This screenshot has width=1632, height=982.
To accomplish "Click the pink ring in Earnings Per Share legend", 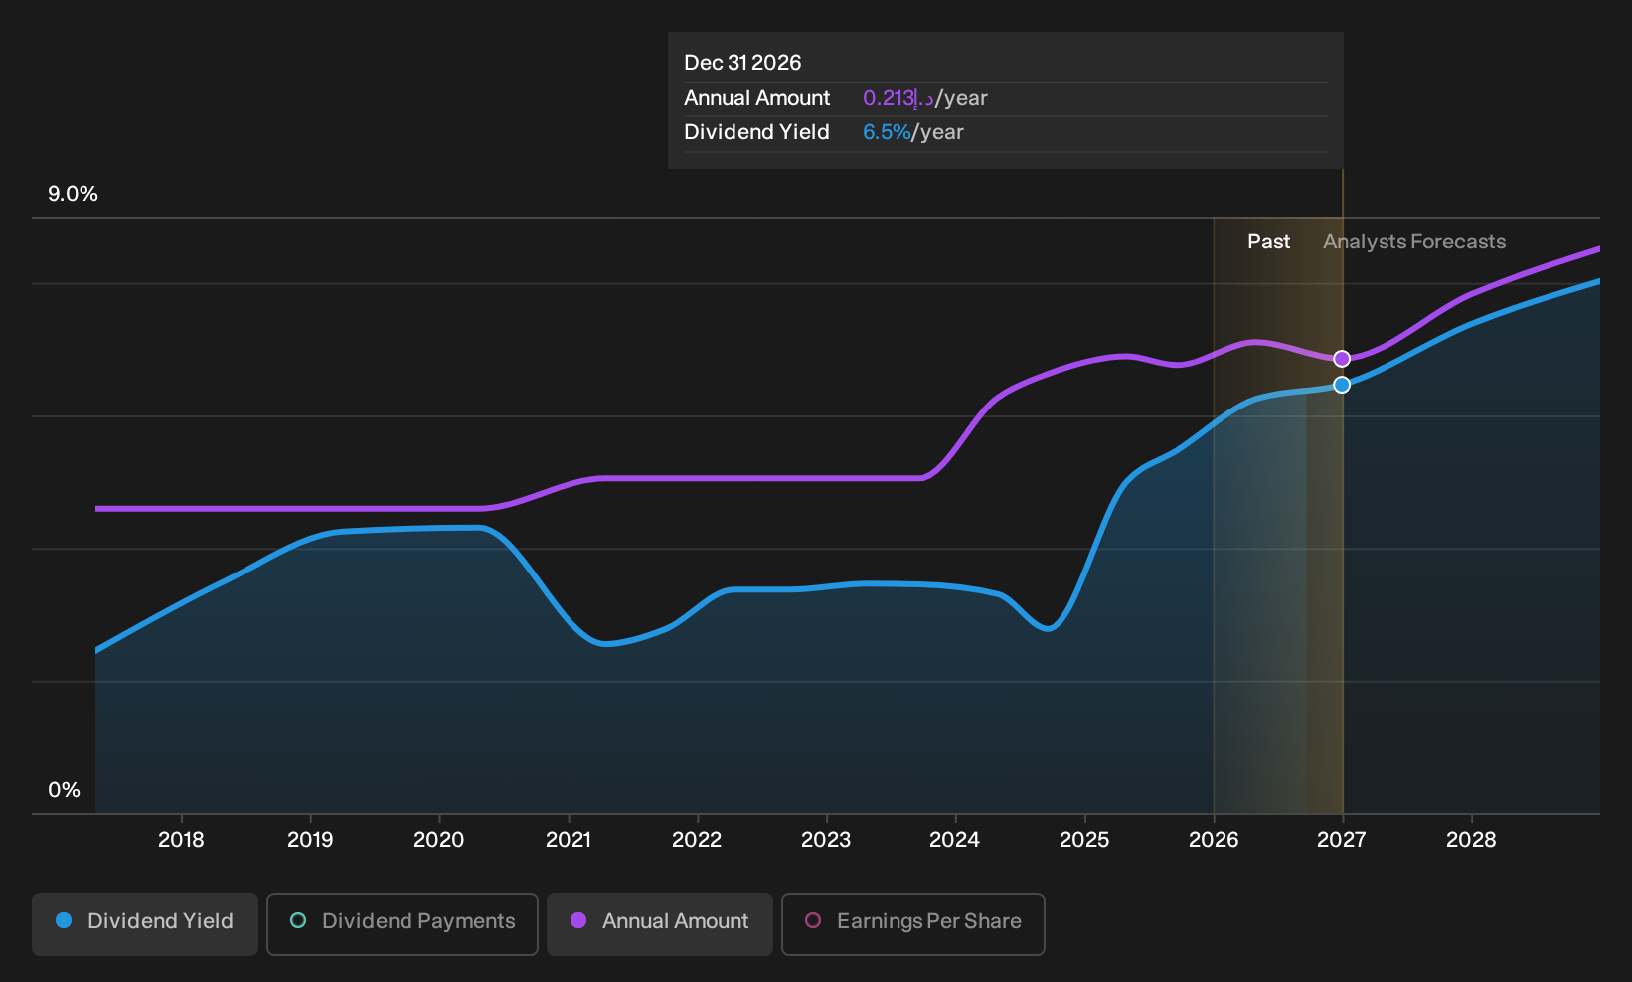I will tap(813, 920).
